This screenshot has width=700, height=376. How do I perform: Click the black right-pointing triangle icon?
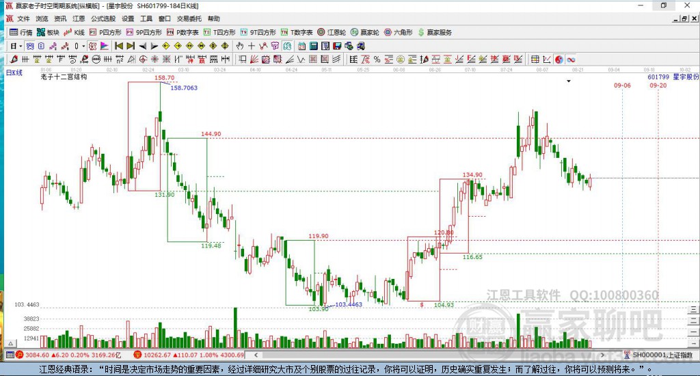(154, 46)
